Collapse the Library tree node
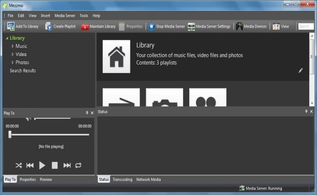 click(x=7, y=38)
